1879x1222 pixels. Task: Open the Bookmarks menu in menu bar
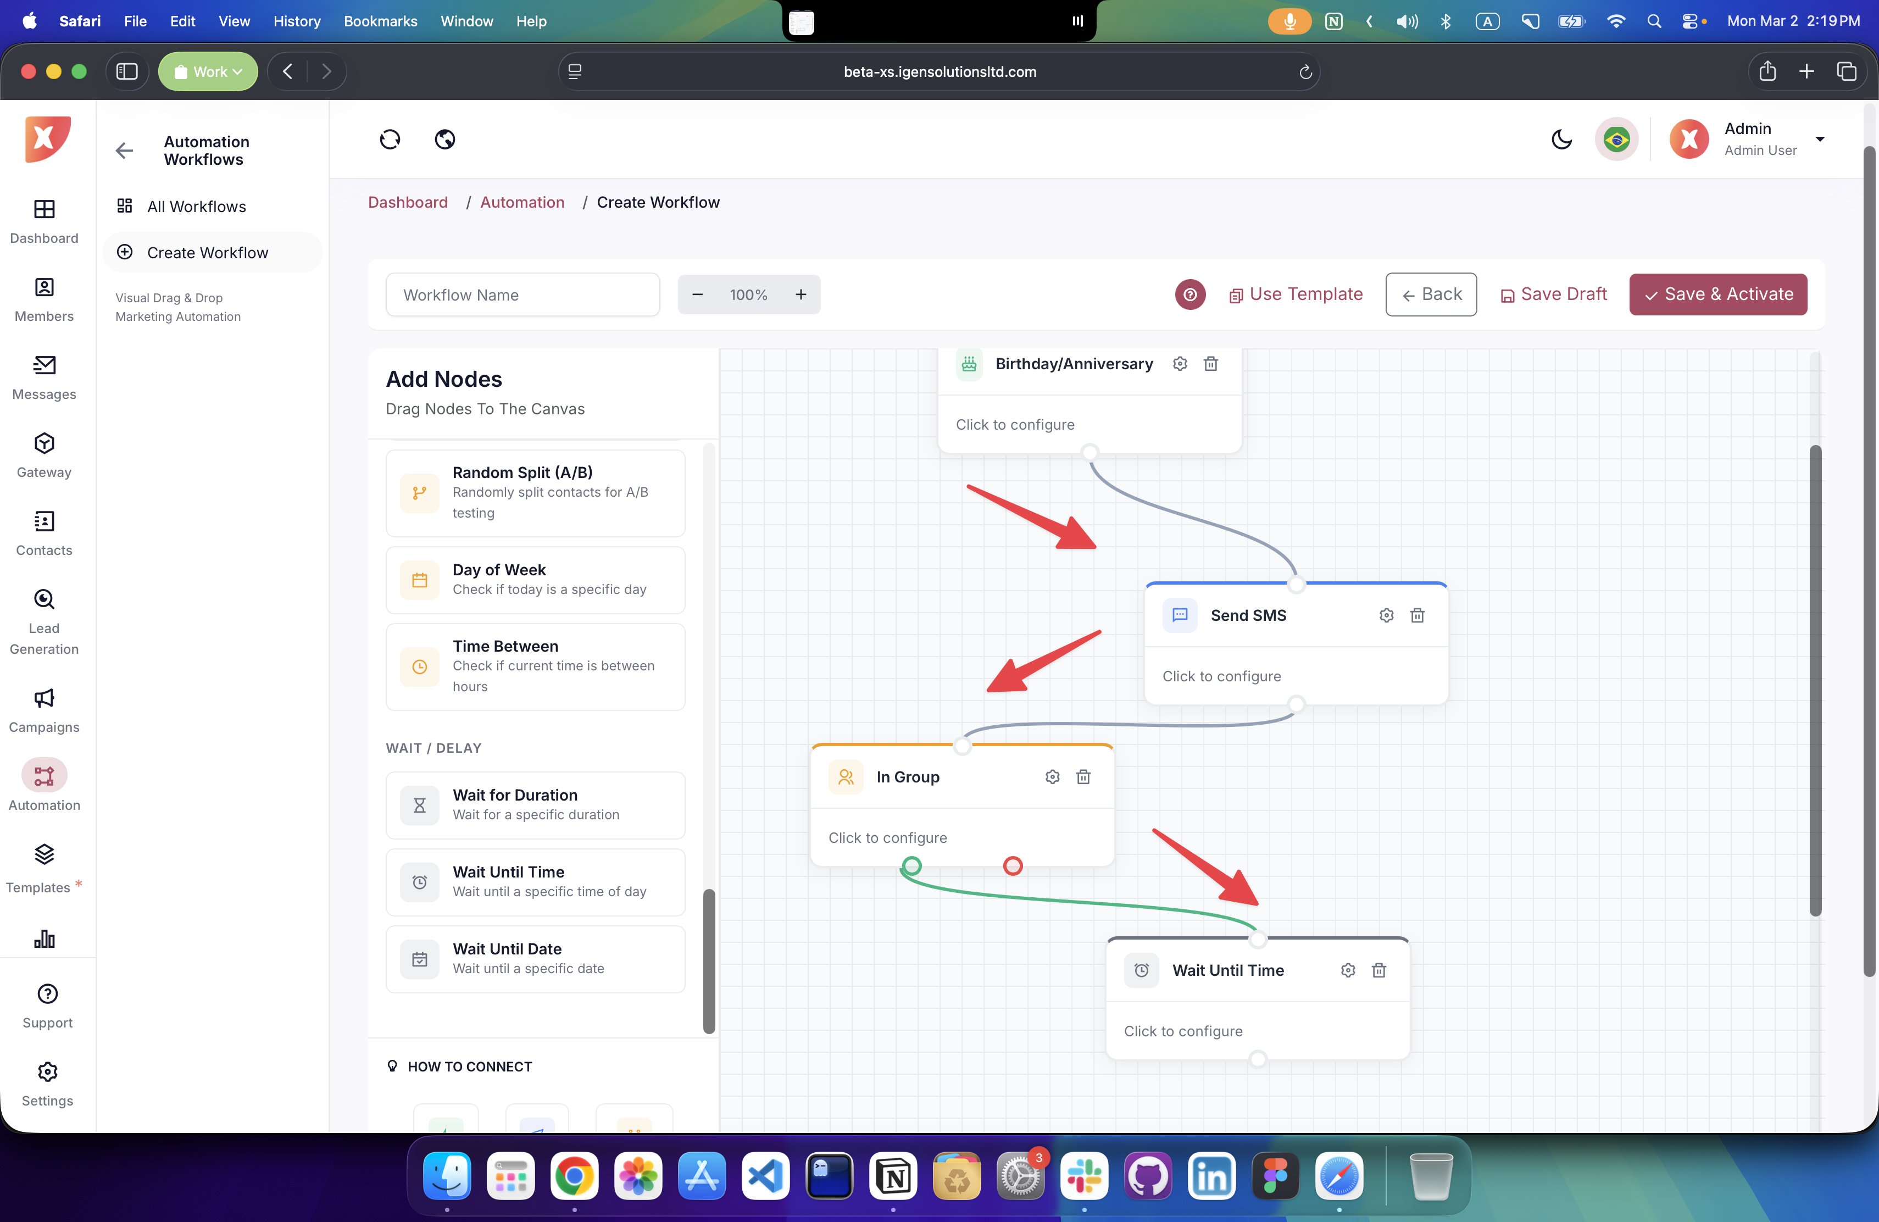(x=380, y=21)
